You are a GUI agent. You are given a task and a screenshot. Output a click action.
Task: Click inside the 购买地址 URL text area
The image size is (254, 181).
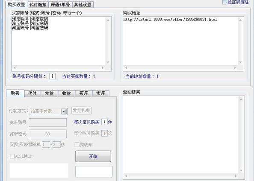click(180, 41)
